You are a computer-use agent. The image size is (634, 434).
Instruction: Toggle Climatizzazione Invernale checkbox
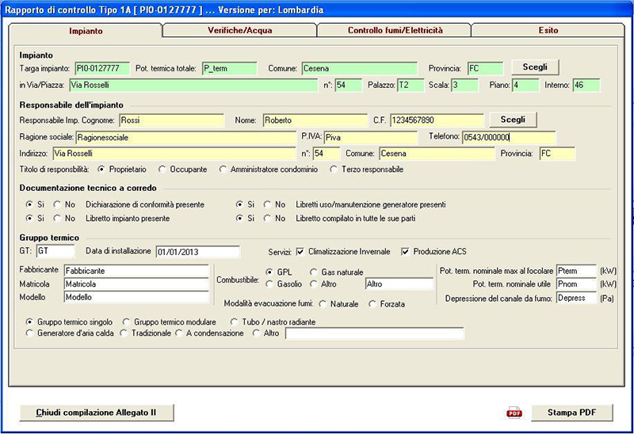pyautogui.click(x=300, y=252)
